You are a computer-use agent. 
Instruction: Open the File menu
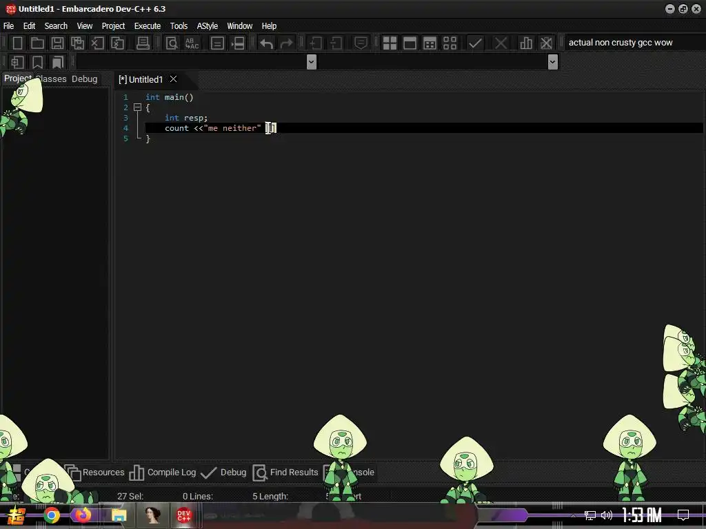8,25
